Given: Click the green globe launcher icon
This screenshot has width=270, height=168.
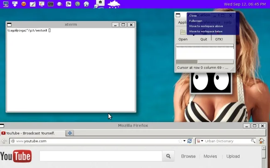Looking at the screenshot, I should (x=78, y=4).
